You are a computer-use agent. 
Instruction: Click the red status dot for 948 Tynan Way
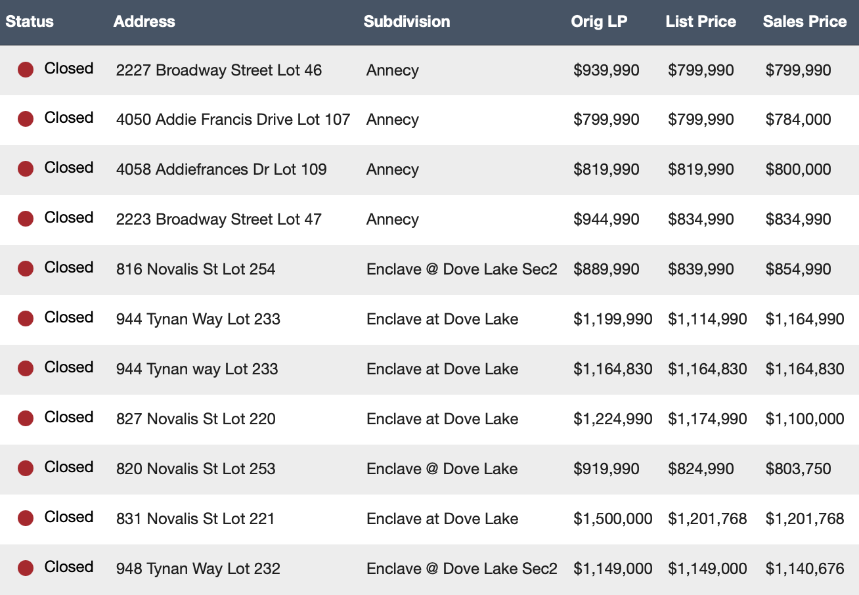click(26, 568)
